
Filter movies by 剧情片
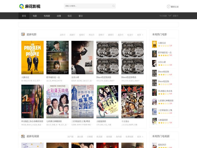[111, 35]
